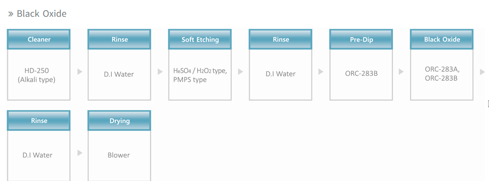The image size is (489, 181).
Task: Click the arrow after the Black Oxide box
Action: [482, 72]
